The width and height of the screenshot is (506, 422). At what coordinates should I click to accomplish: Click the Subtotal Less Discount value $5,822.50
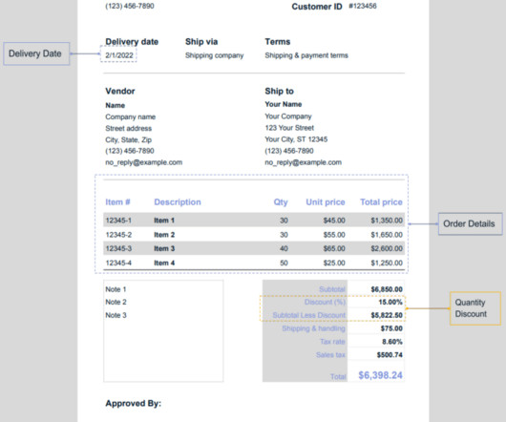coord(387,315)
